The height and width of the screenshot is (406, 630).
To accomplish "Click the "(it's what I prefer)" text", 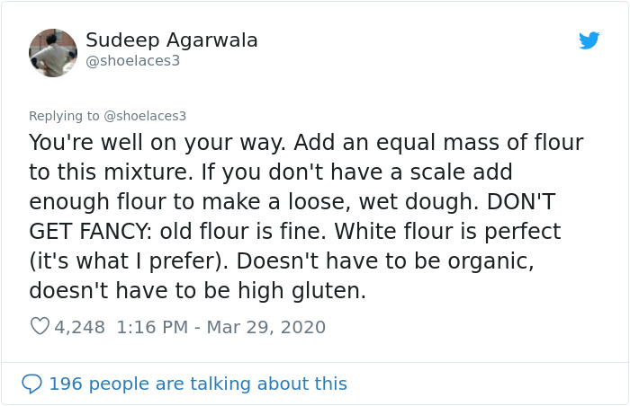I will [x=141, y=261].
